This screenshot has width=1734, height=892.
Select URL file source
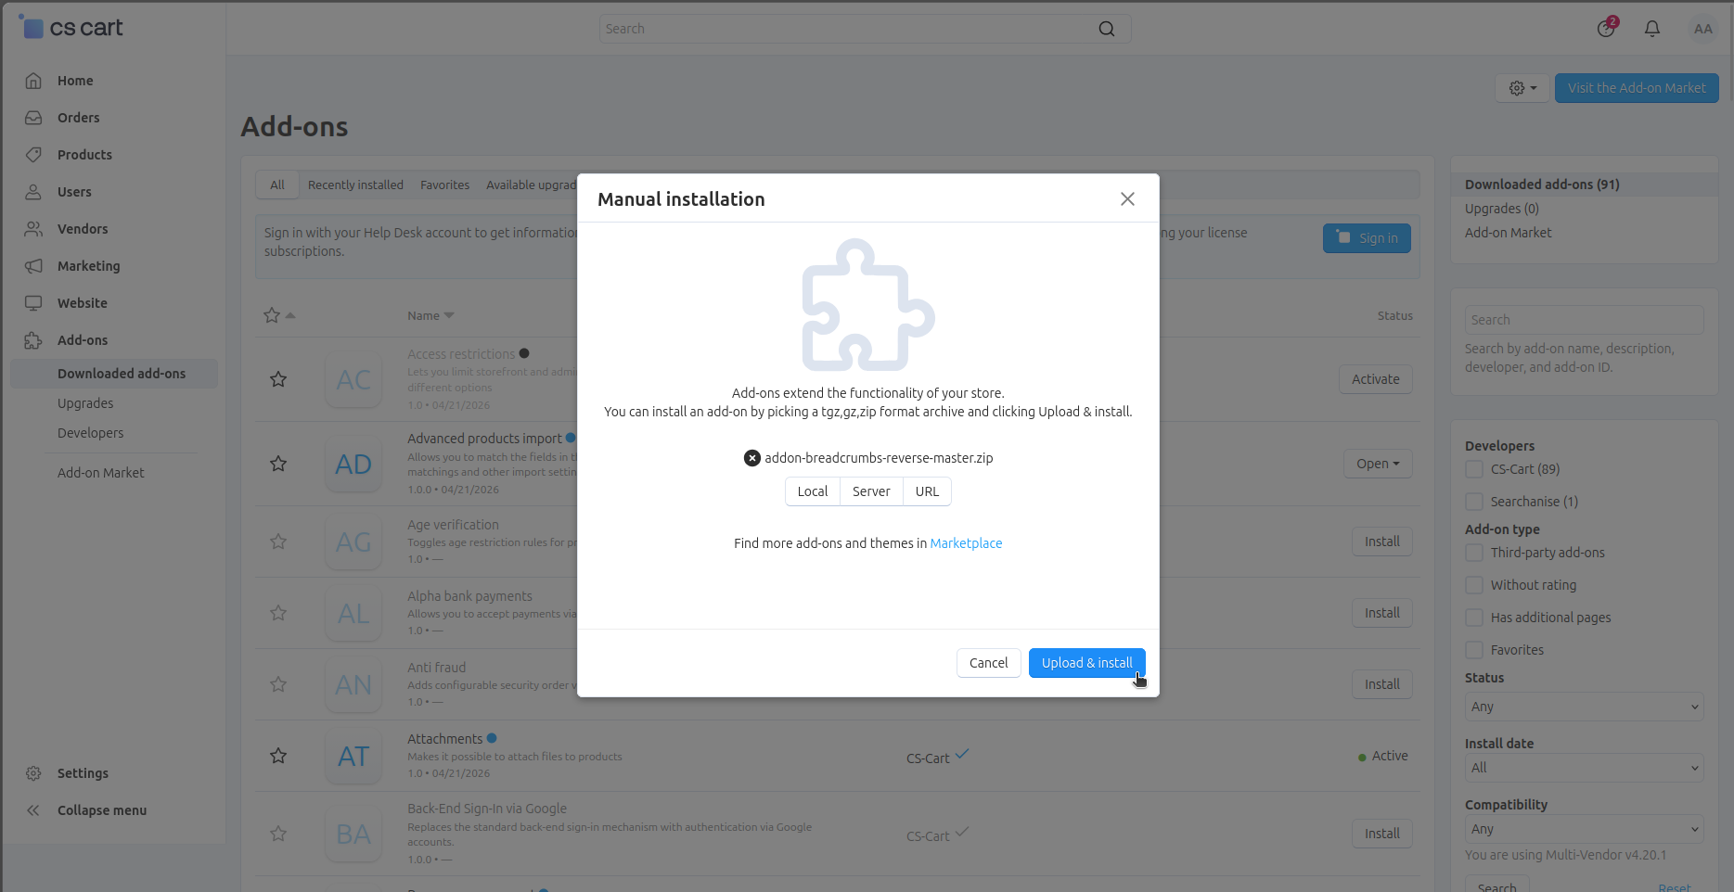pyautogui.click(x=927, y=491)
